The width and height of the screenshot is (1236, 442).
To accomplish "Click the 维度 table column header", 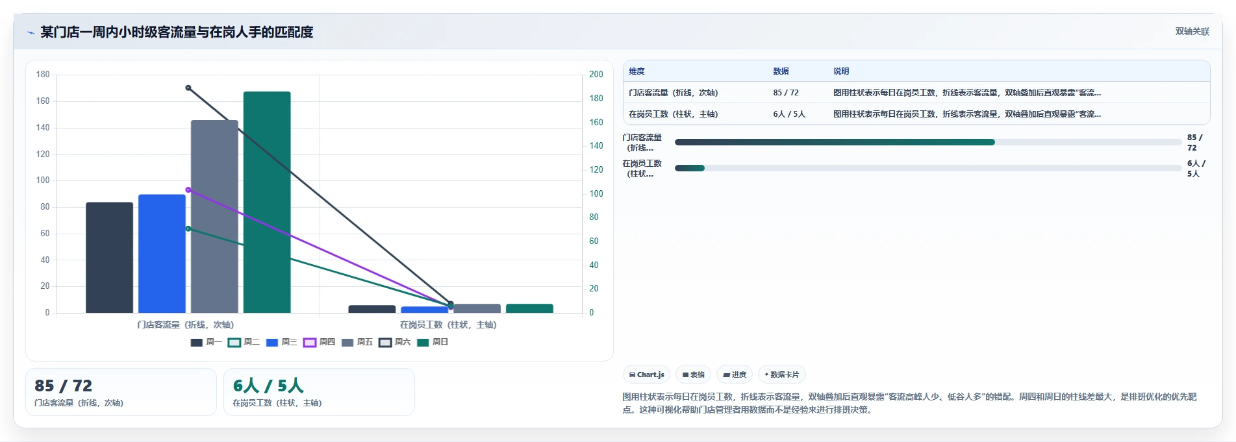I will (637, 71).
